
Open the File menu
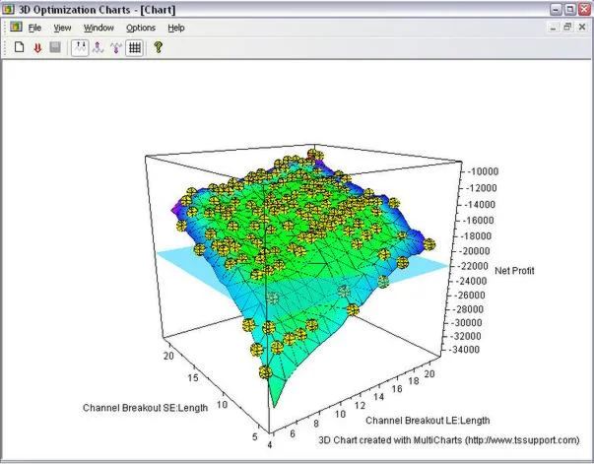coord(34,28)
